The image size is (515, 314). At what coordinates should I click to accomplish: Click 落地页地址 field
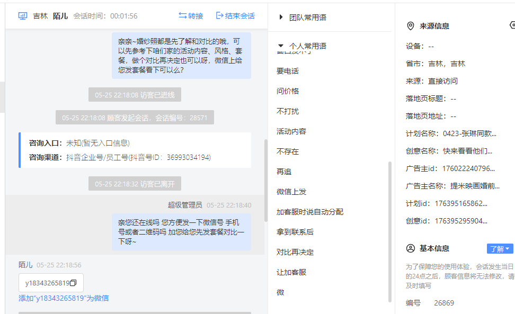[431, 116]
